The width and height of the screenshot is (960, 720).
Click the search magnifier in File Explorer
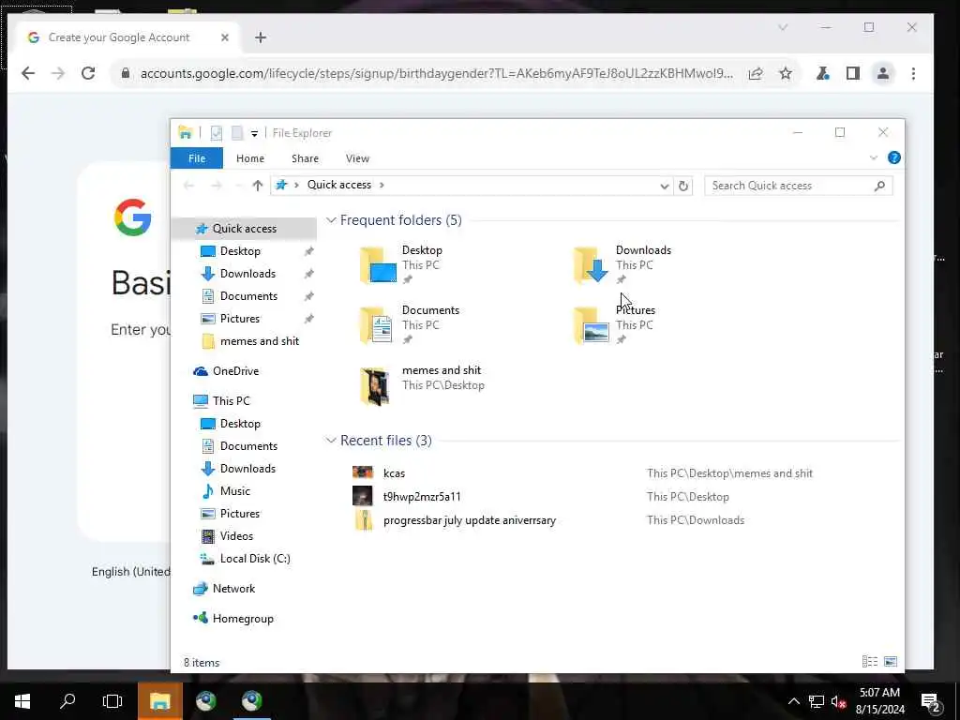pos(879,186)
